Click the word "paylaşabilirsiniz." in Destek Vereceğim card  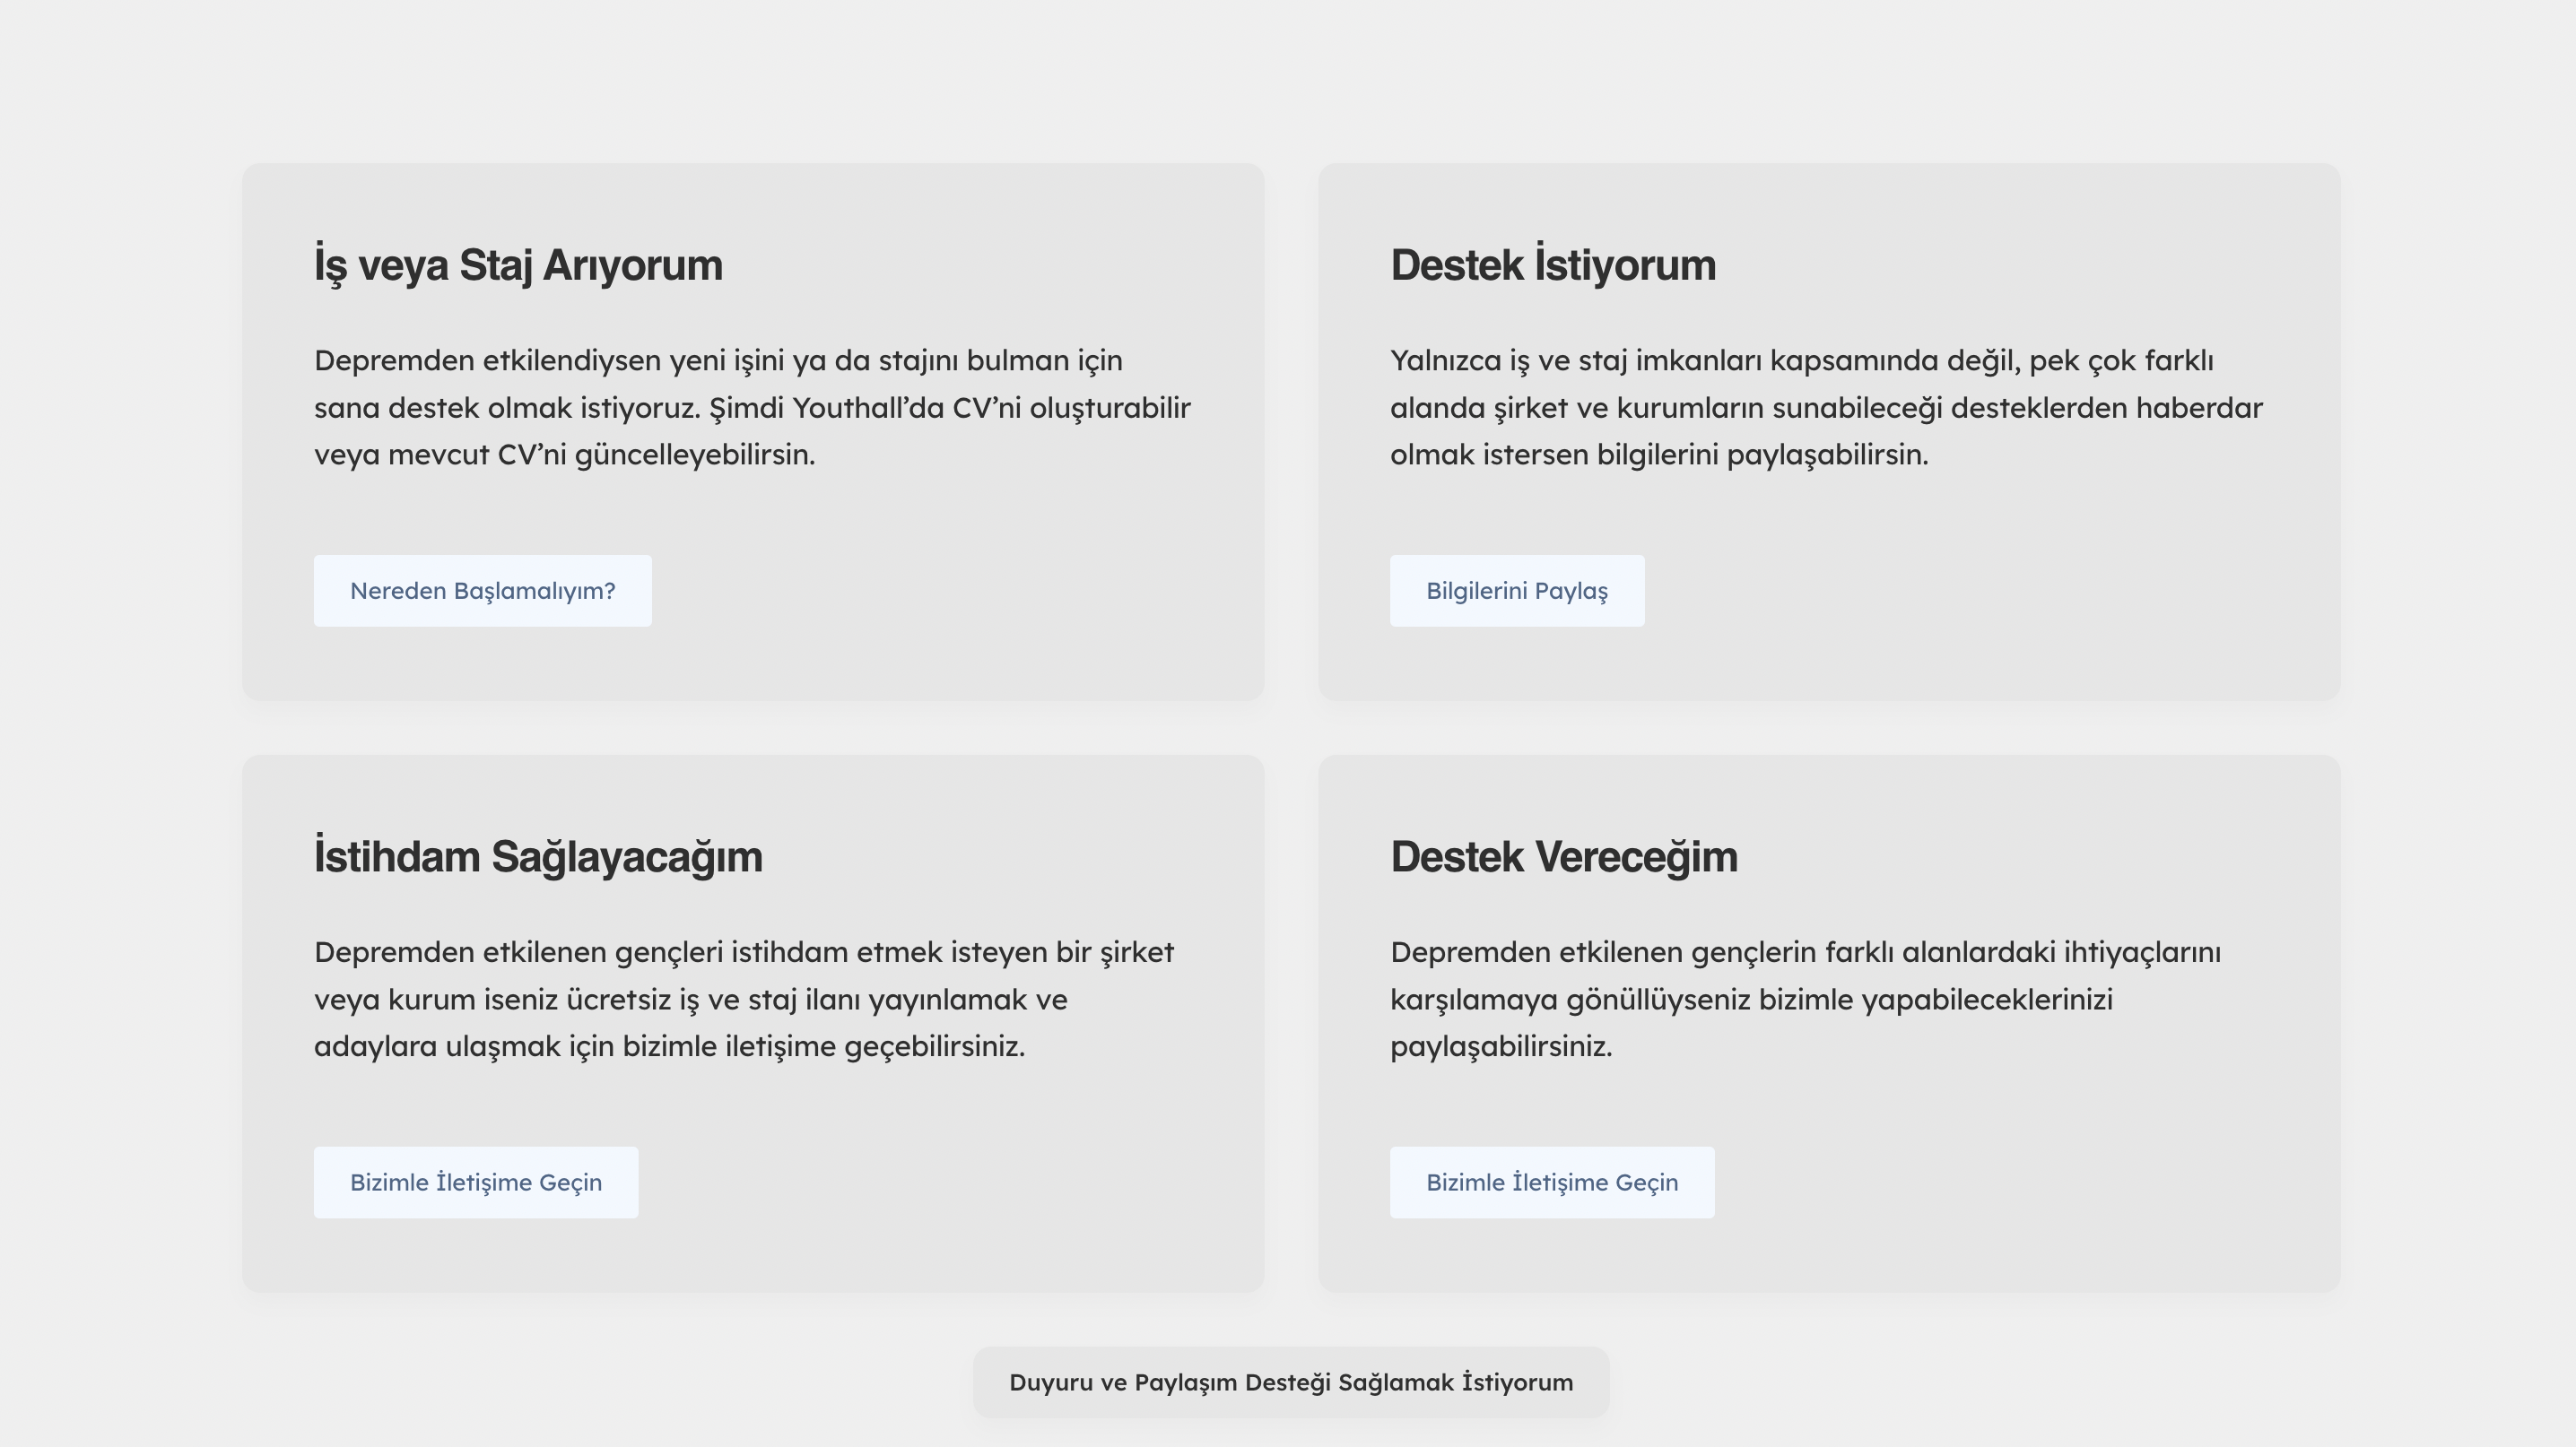click(1501, 1046)
